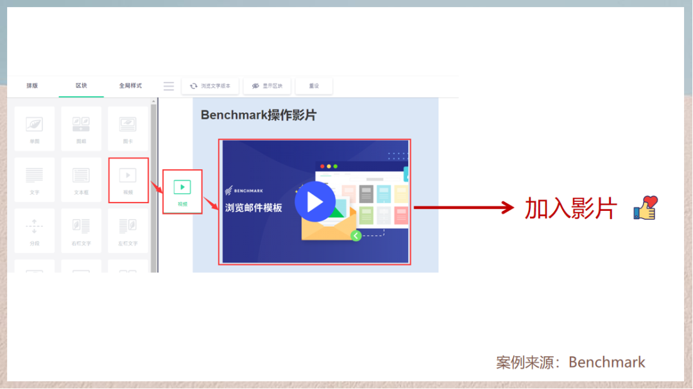This screenshot has width=693, height=389.
Task: Select the 文本框 text box block
Action: coord(81,179)
